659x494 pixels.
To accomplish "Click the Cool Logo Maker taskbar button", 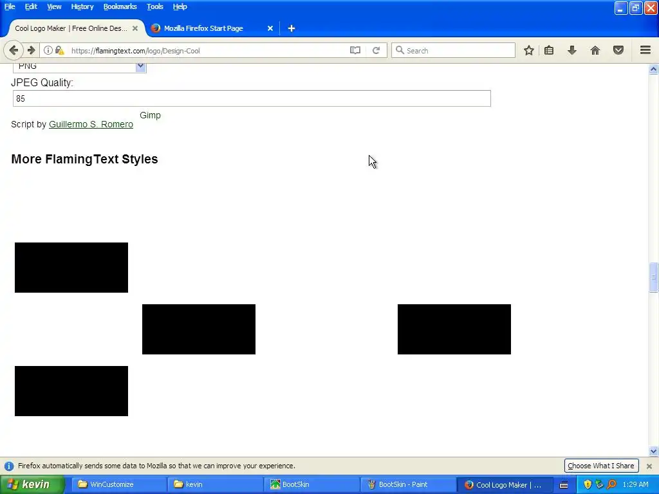I will pos(503,484).
